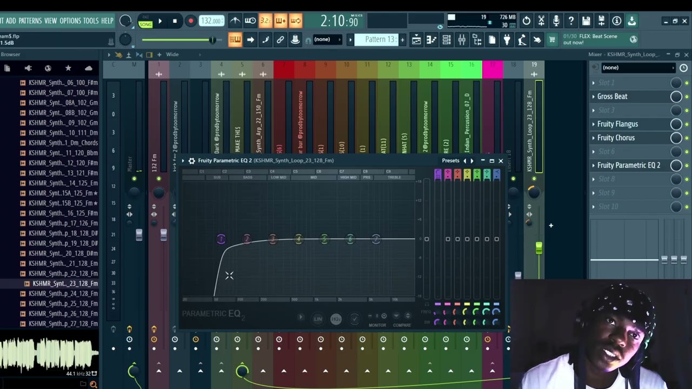Toggle PAT/SONG mode switch

[x=145, y=21]
